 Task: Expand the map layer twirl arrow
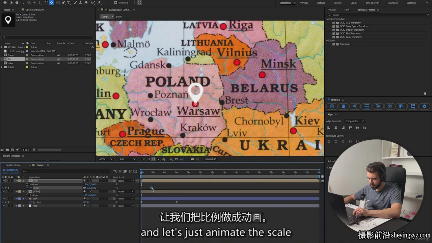(x=16, y=206)
